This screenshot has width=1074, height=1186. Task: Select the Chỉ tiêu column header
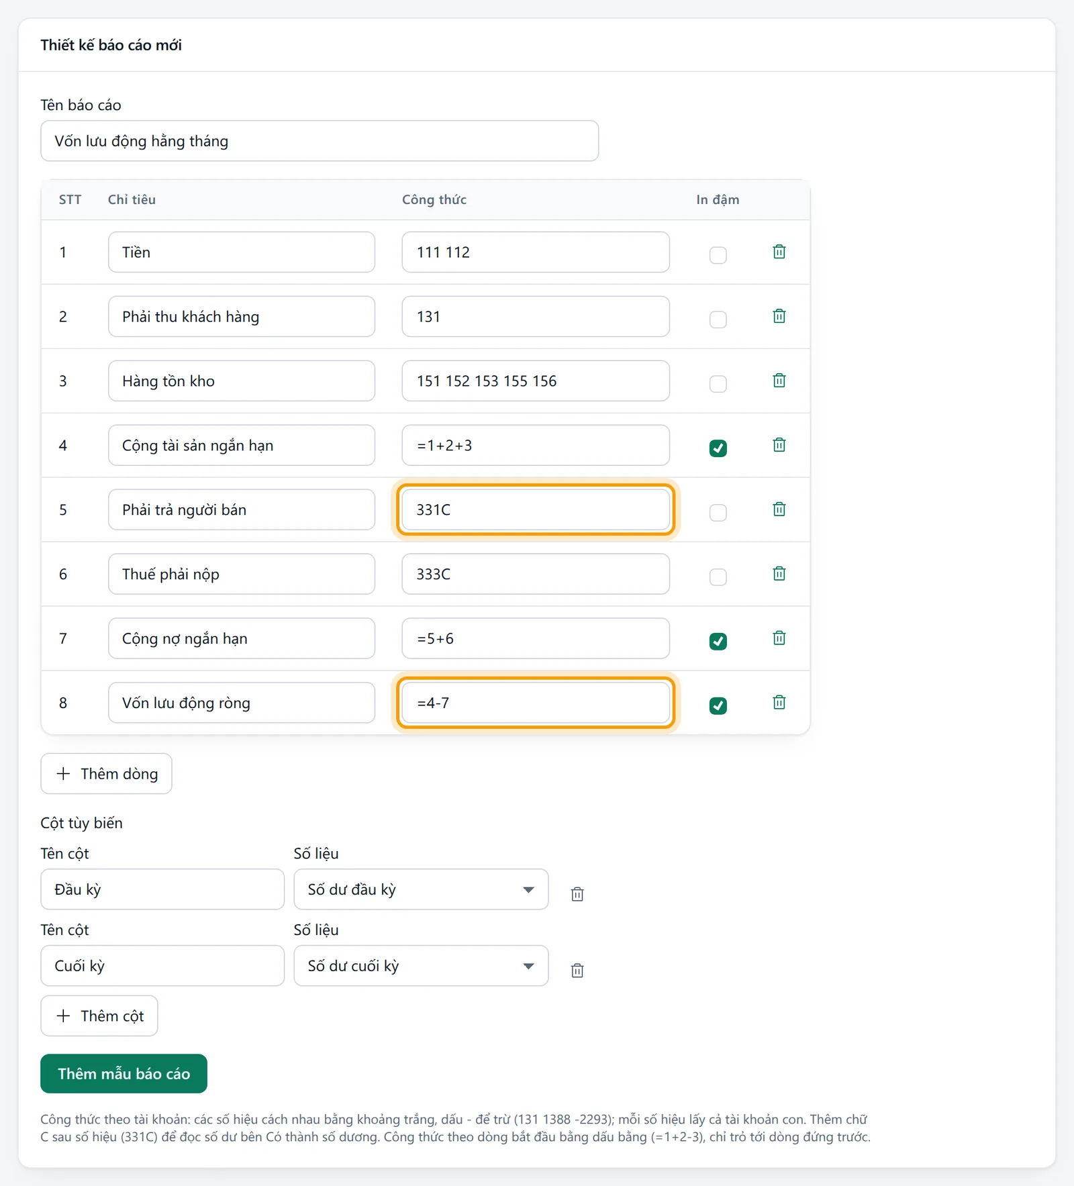click(132, 199)
